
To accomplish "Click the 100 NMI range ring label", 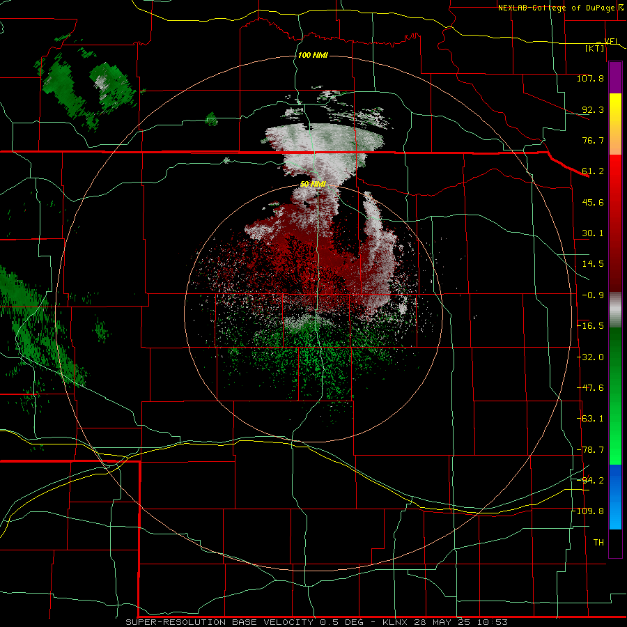I will 313,55.
